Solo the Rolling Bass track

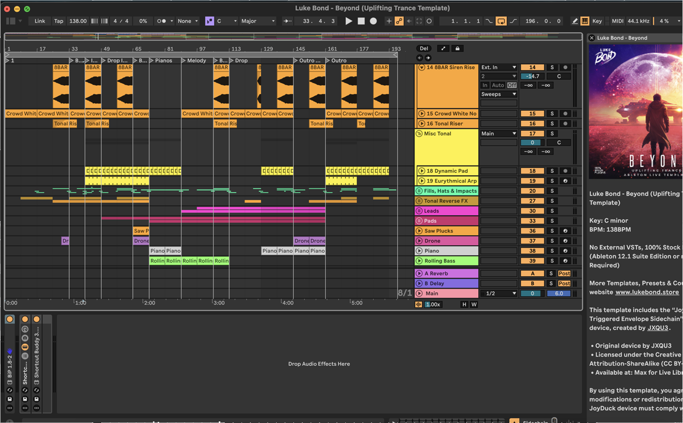(x=552, y=261)
